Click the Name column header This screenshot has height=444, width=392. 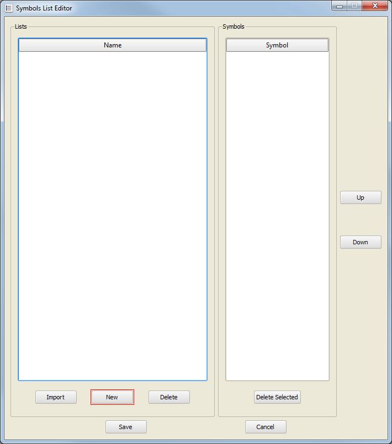click(113, 45)
